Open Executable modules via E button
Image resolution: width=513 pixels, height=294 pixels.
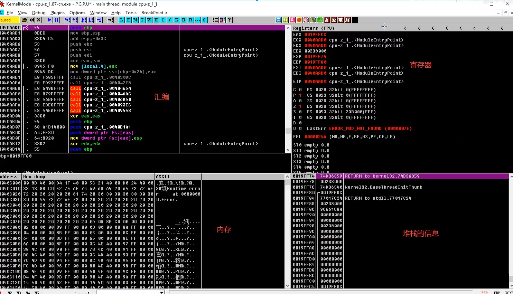[x=128, y=20]
